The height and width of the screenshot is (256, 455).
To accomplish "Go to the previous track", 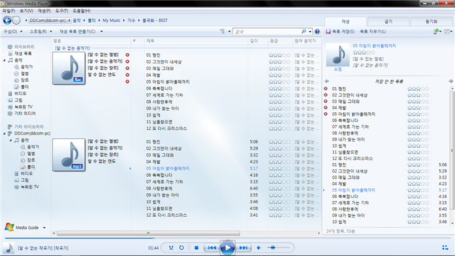I will click(x=212, y=247).
